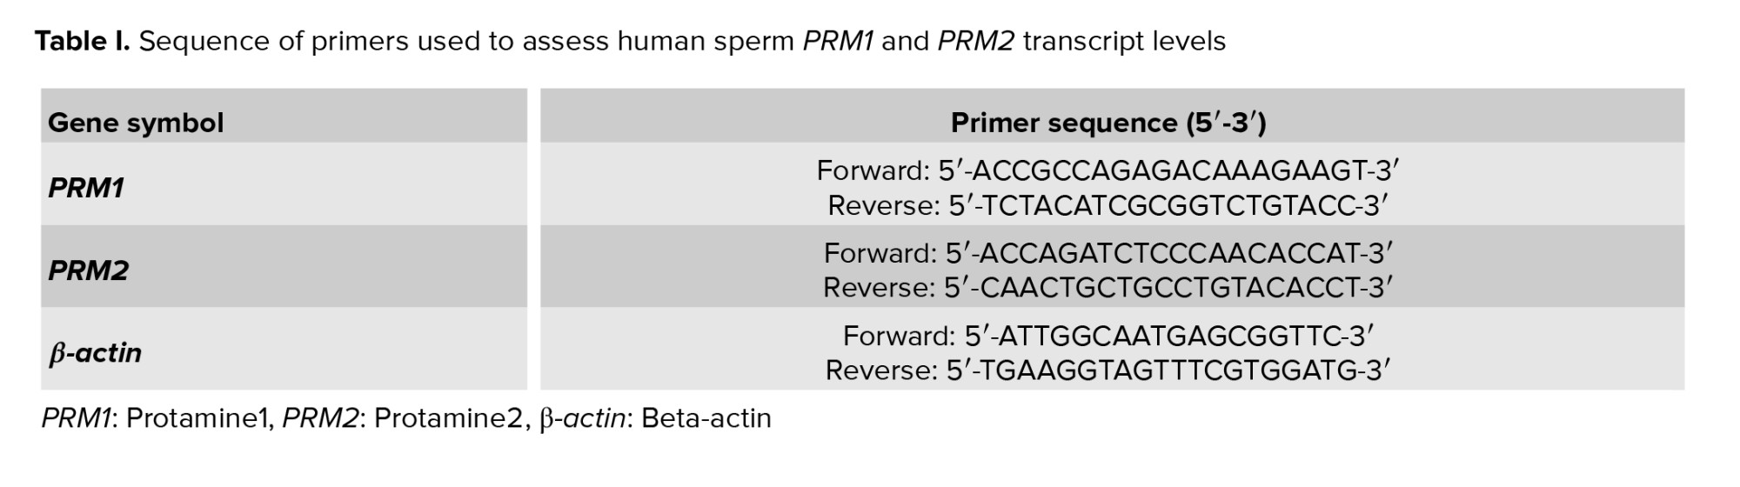The width and height of the screenshot is (1740, 487).
Task: Click the italic PRM1 in the table title
Action: [x=837, y=41]
